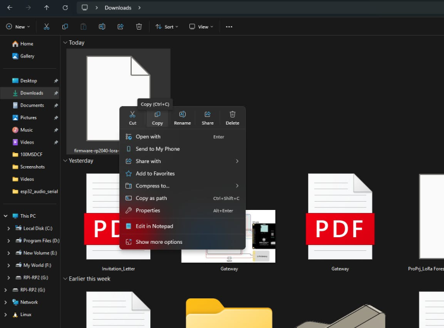444x328 pixels.
Task: Click the Up directory arrow
Action: click(47, 8)
